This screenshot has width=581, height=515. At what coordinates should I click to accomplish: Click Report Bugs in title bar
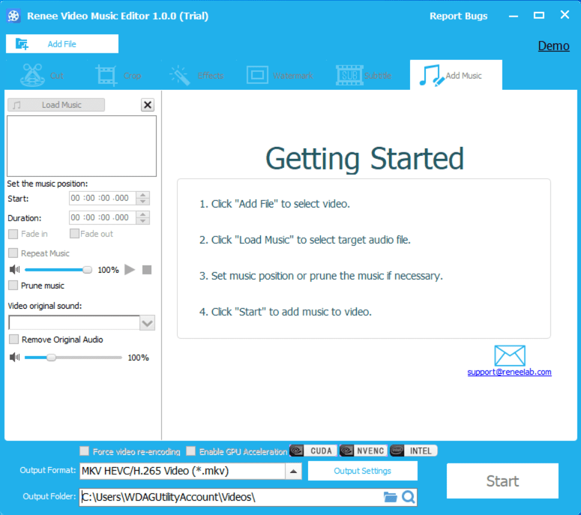tap(458, 16)
